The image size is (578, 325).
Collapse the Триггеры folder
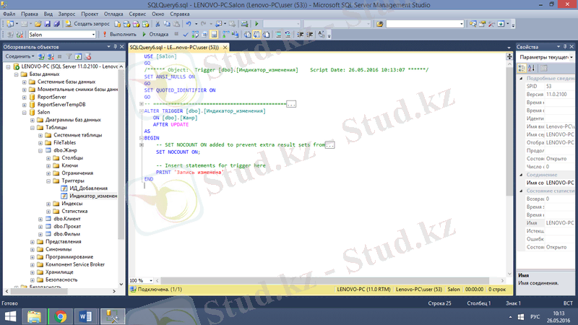pos(48,181)
